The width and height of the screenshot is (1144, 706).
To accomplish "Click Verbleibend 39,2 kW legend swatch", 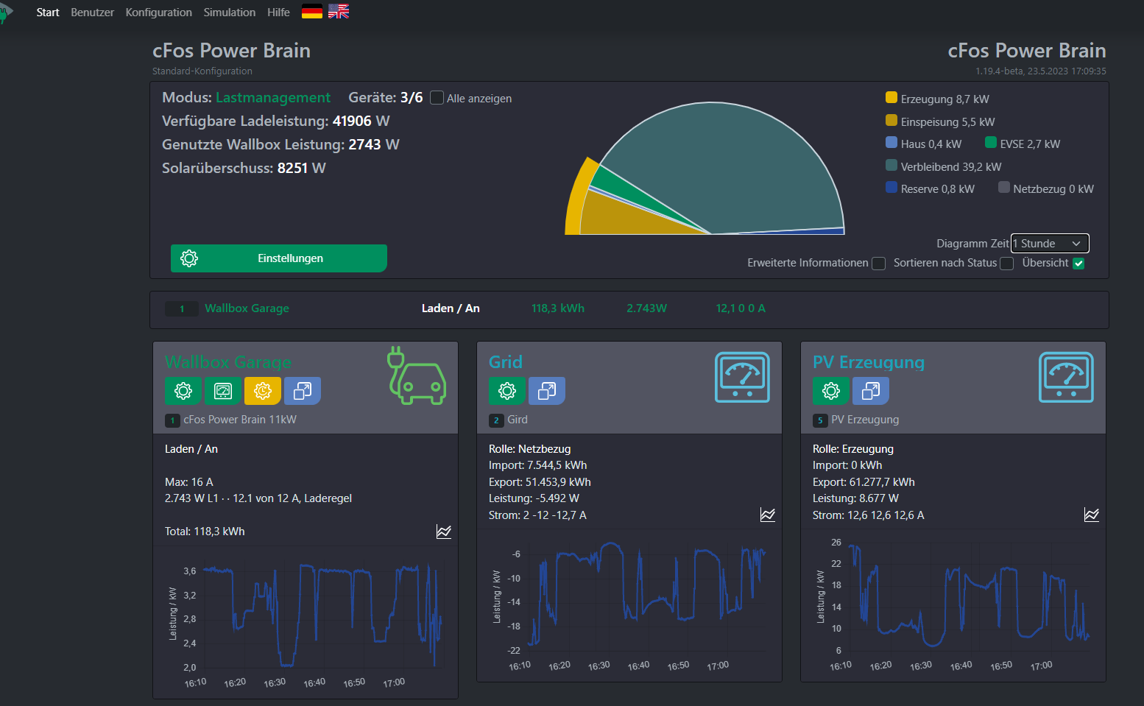I will (891, 166).
